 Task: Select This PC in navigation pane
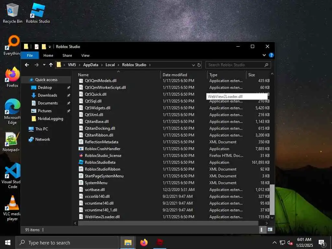tap(41, 129)
